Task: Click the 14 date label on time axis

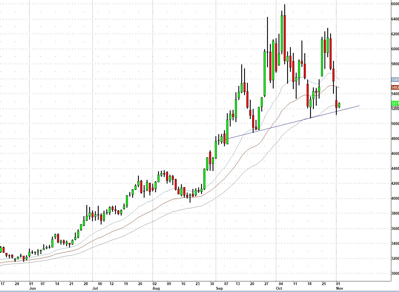Action: click(57, 284)
